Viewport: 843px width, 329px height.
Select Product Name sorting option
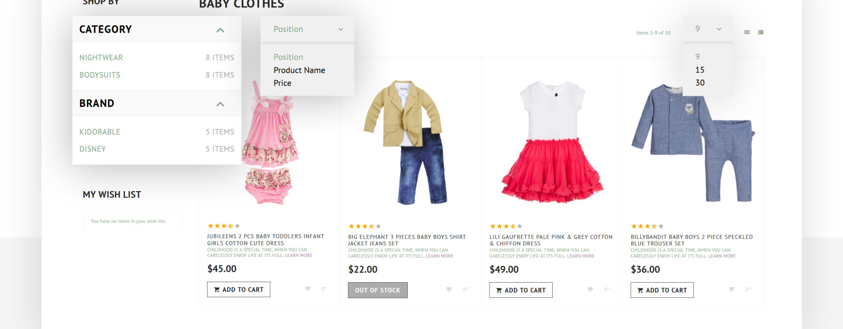coord(299,70)
